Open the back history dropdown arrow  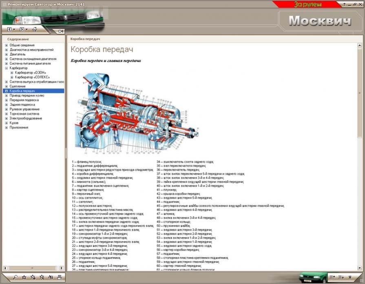coord(14,29)
